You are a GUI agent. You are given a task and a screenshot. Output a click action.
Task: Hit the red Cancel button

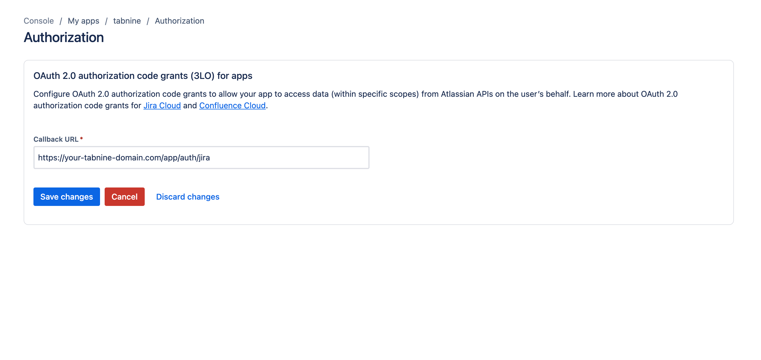(124, 197)
